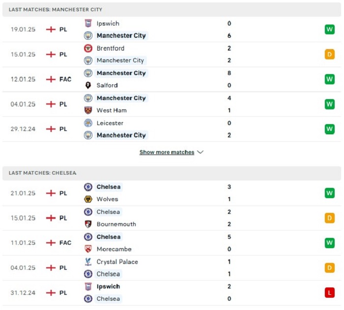344x310 pixels.
Task: Open the Show more matches link
Action: pos(167,152)
